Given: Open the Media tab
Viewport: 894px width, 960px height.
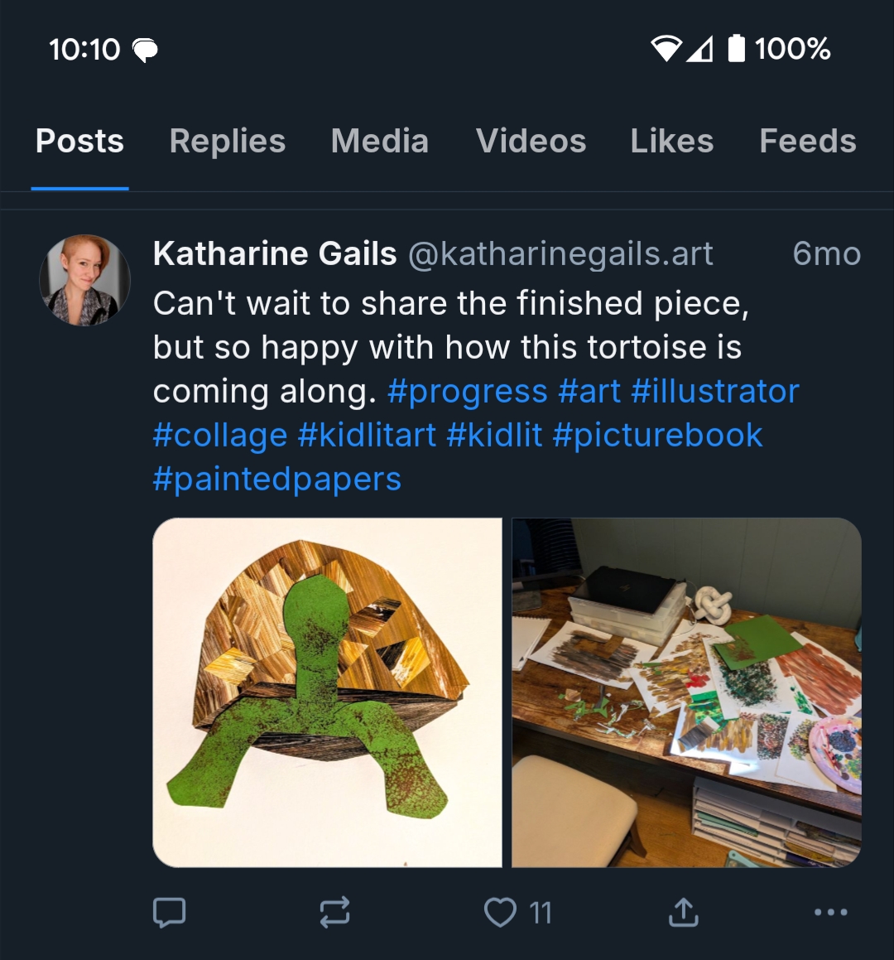Looking at the screenshot, I should (380, 142).
